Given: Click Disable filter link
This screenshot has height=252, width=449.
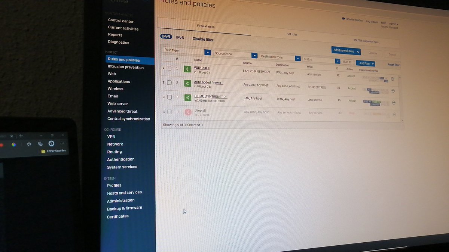Looking at the screenshot, I should (x=203, y=39).
